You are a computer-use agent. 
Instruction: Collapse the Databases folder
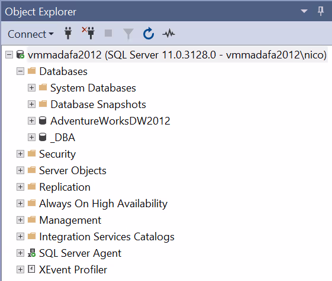coord(20,71)
